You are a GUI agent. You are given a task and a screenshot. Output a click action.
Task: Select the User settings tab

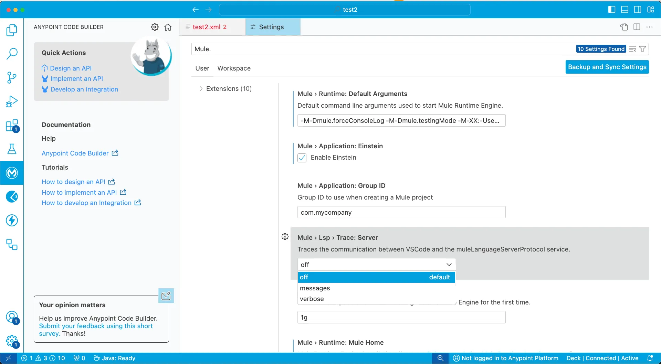tap(202, 68)
